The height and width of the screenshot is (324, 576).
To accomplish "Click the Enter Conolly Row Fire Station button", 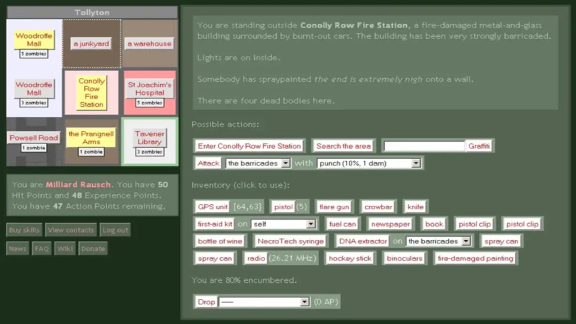I will [249, 146].
